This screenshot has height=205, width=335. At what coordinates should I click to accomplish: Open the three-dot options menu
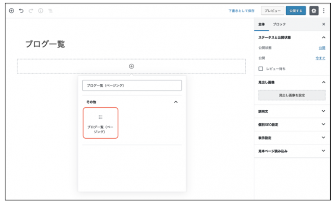click(324, 10)
